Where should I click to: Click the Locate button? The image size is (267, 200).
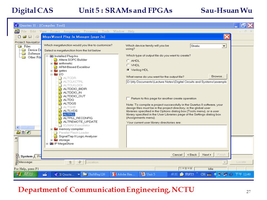point(241,162)
